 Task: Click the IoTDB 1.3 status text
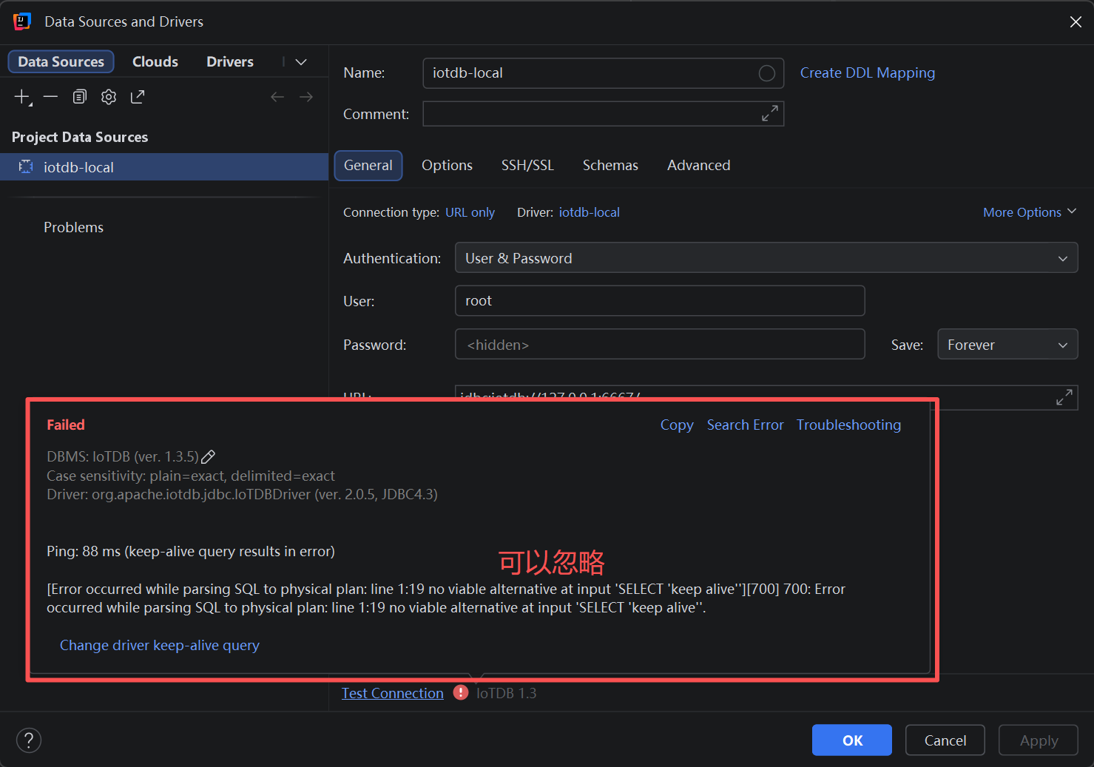(507, 693)
